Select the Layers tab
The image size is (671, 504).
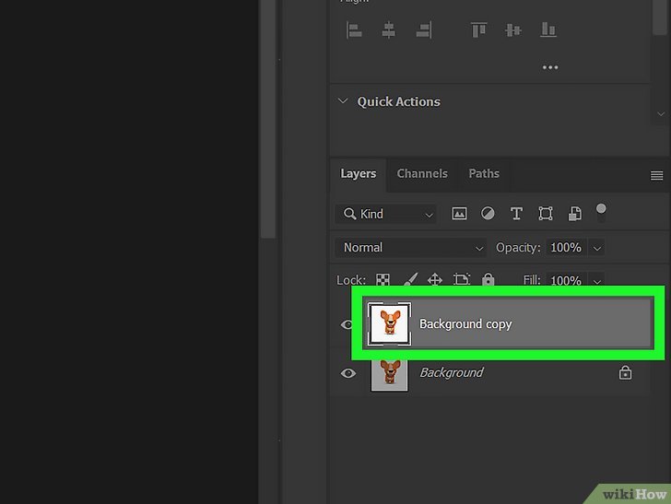(x=359, y=174)
